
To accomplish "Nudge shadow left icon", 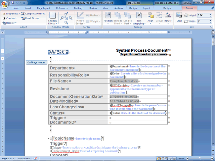I will pyautogui.click(x=62, y=18).
